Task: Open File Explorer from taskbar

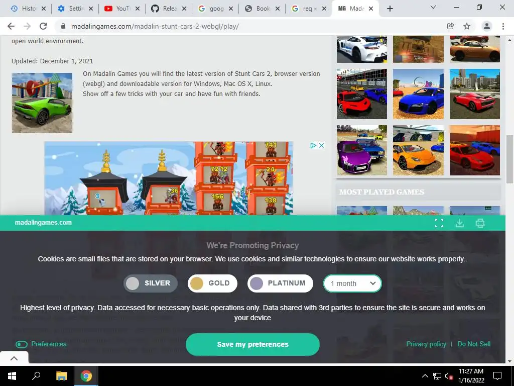Action: pyautogui.click(x=61, y=376)
